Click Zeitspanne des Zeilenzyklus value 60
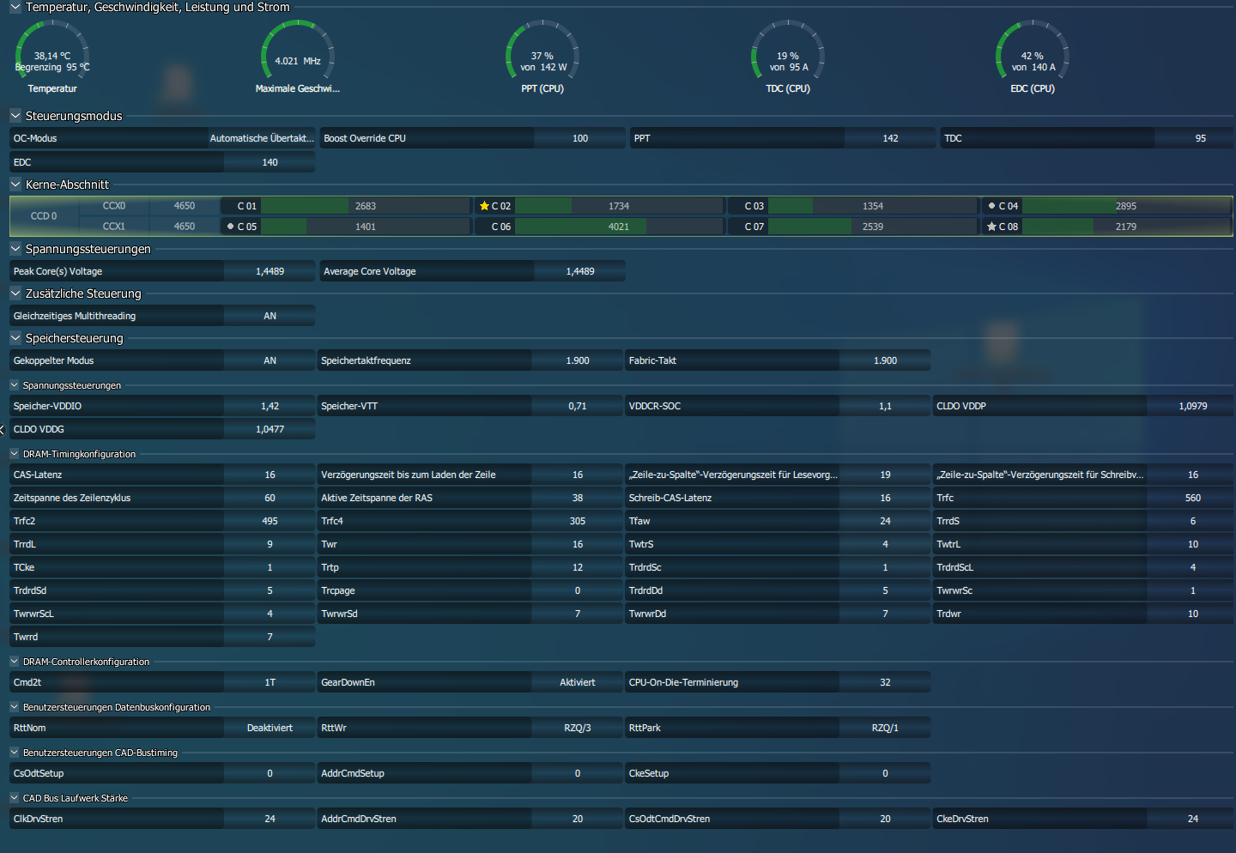The image size is (1236, 853). pos(270,498)
